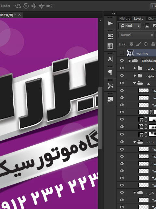Lock all padlock icon
The width and height of the screenshot is (156, 209).
153,44
